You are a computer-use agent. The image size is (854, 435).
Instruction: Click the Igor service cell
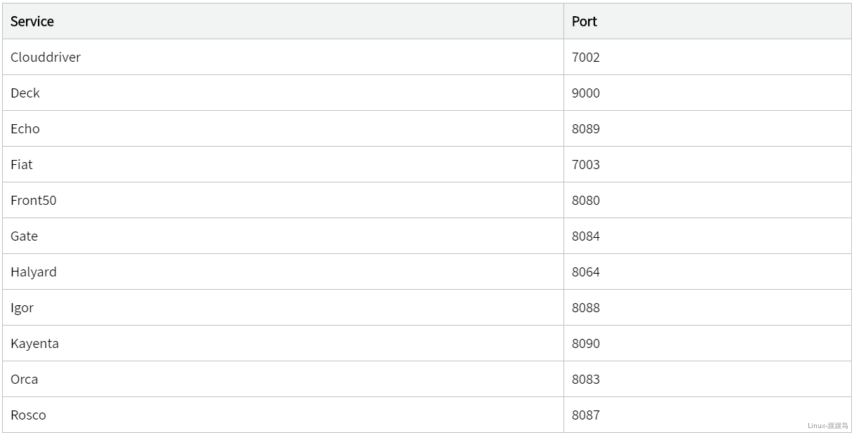tap(22, 308)
